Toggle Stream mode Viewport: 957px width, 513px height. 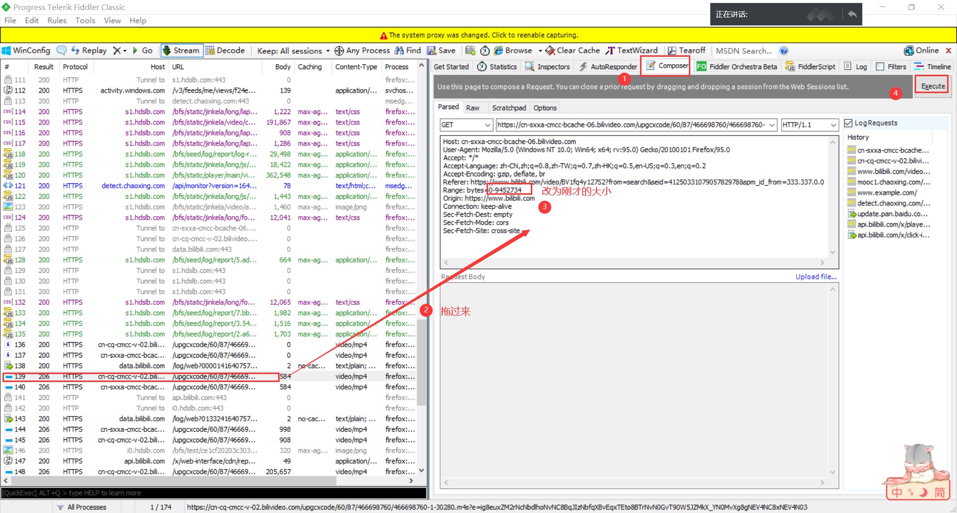pyautogui.click(x=181, y=50)
